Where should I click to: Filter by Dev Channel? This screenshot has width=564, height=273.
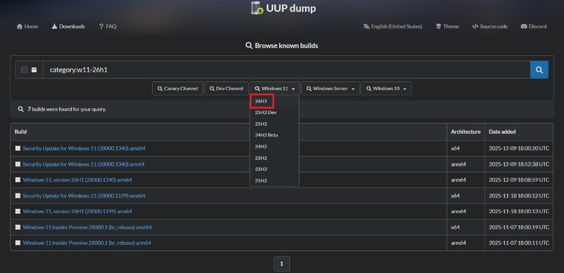click(x=226, y=89)
